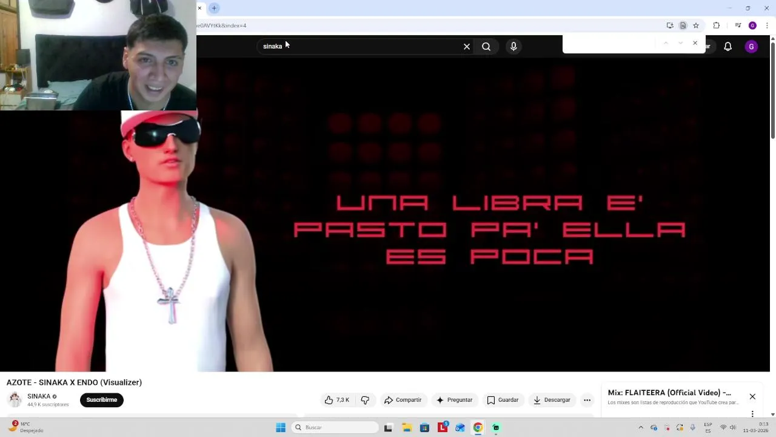This screenshot has width=776, height=437.
Task: Close the Mix FLAITEERA playlist panel
Action: coord(752,396)
